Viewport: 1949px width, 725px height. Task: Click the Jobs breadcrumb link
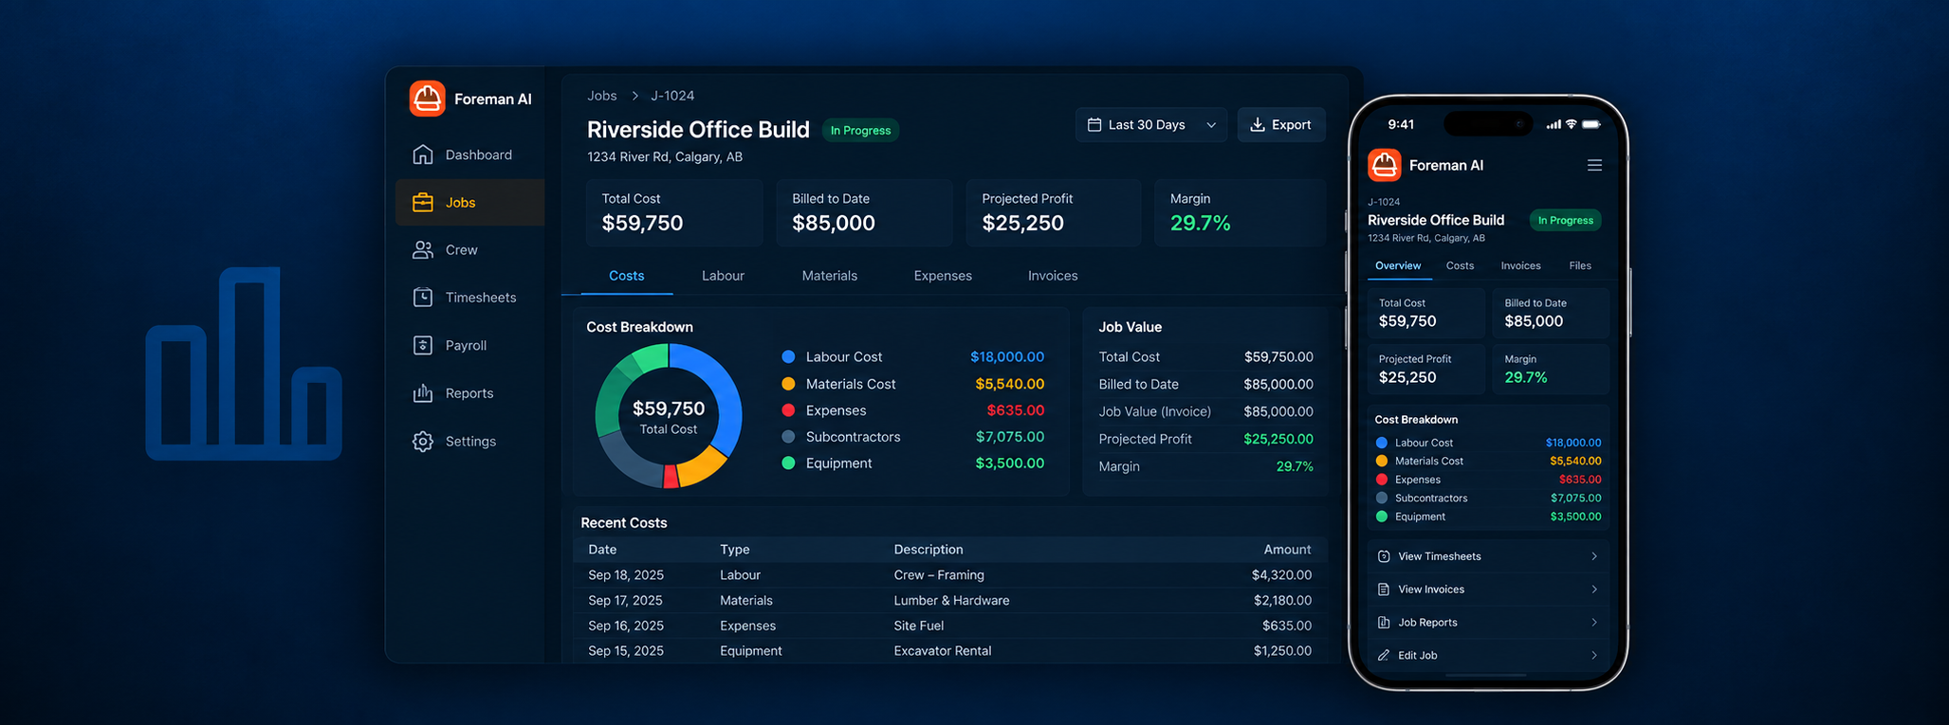tap(601, 96)
